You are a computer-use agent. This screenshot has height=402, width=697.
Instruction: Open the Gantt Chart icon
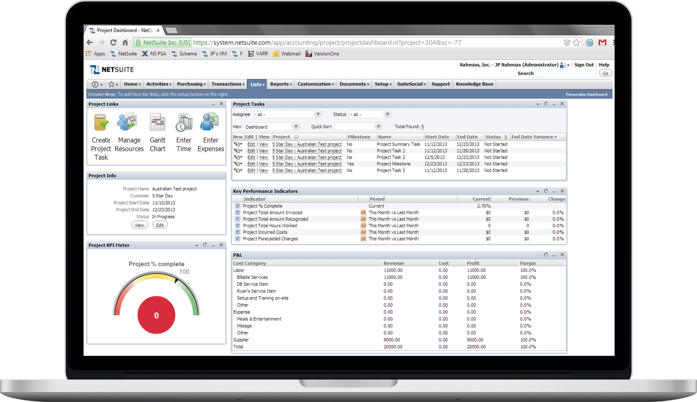pos(157,122)
